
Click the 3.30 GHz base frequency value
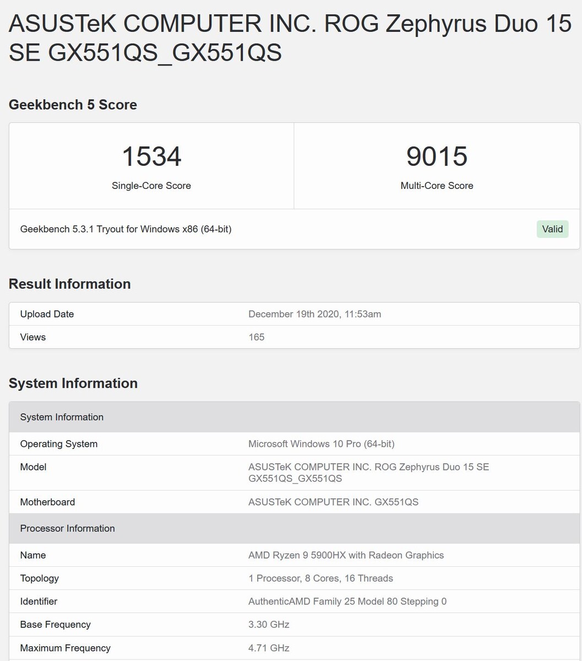pos(269,625)
